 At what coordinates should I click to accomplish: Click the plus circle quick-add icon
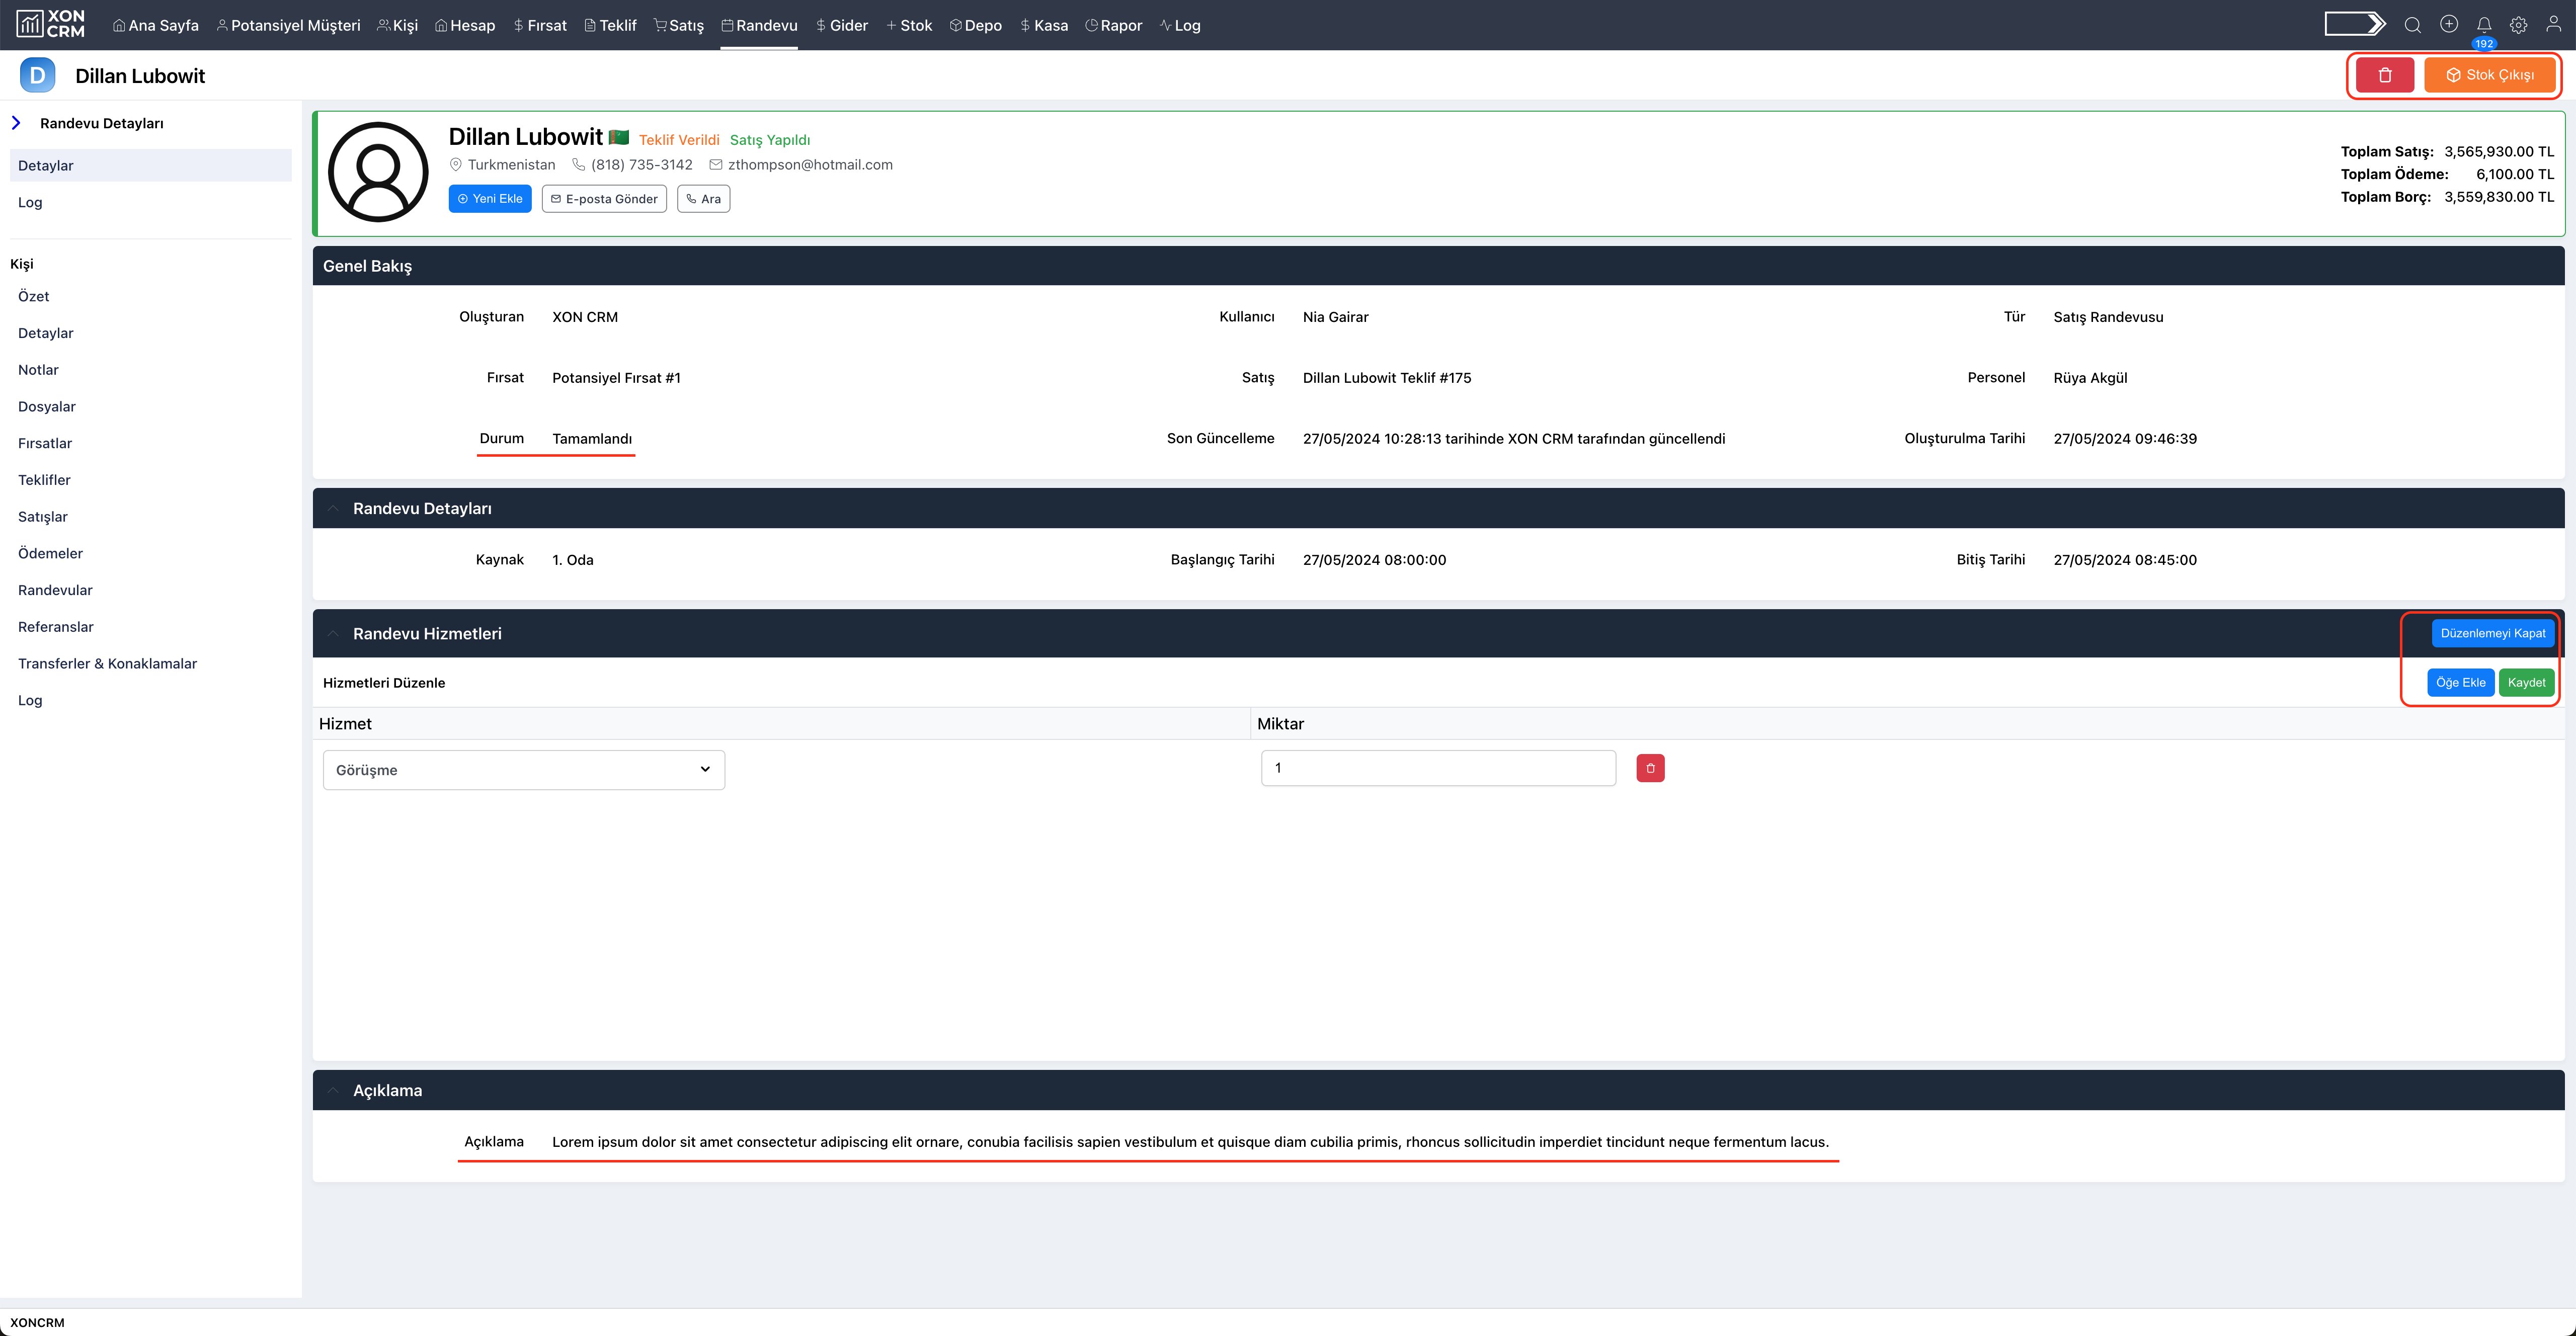pos(2448,25)
